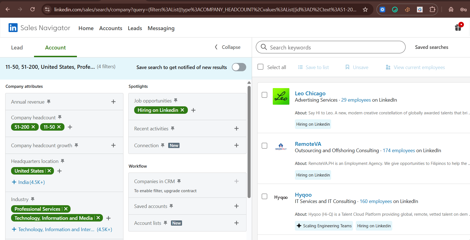This screenshot has width=470, height=240.
Task: Click the cookie extension icon
Action: [x=407, y=10]
